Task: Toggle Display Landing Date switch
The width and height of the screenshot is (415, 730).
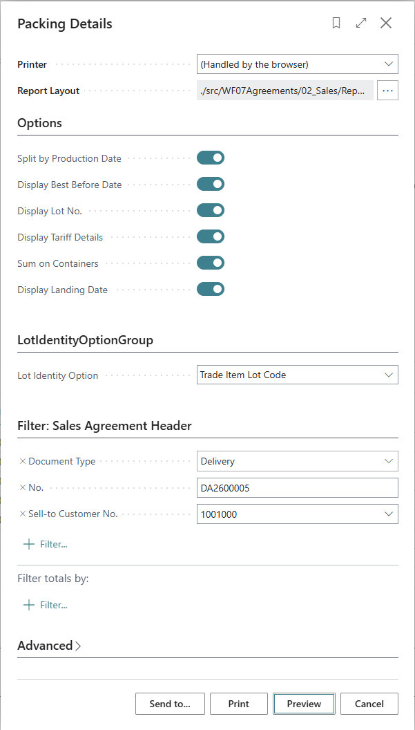Action: (211, 290)
